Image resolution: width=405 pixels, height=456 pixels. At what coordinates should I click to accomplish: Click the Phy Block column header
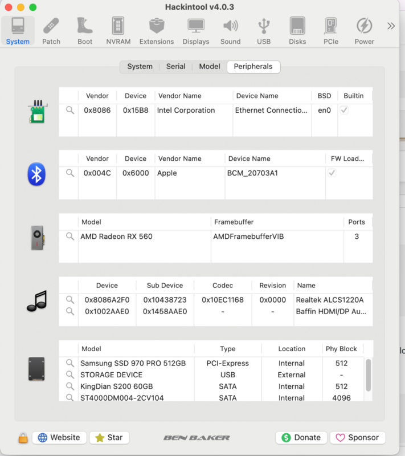click(341, 349)
